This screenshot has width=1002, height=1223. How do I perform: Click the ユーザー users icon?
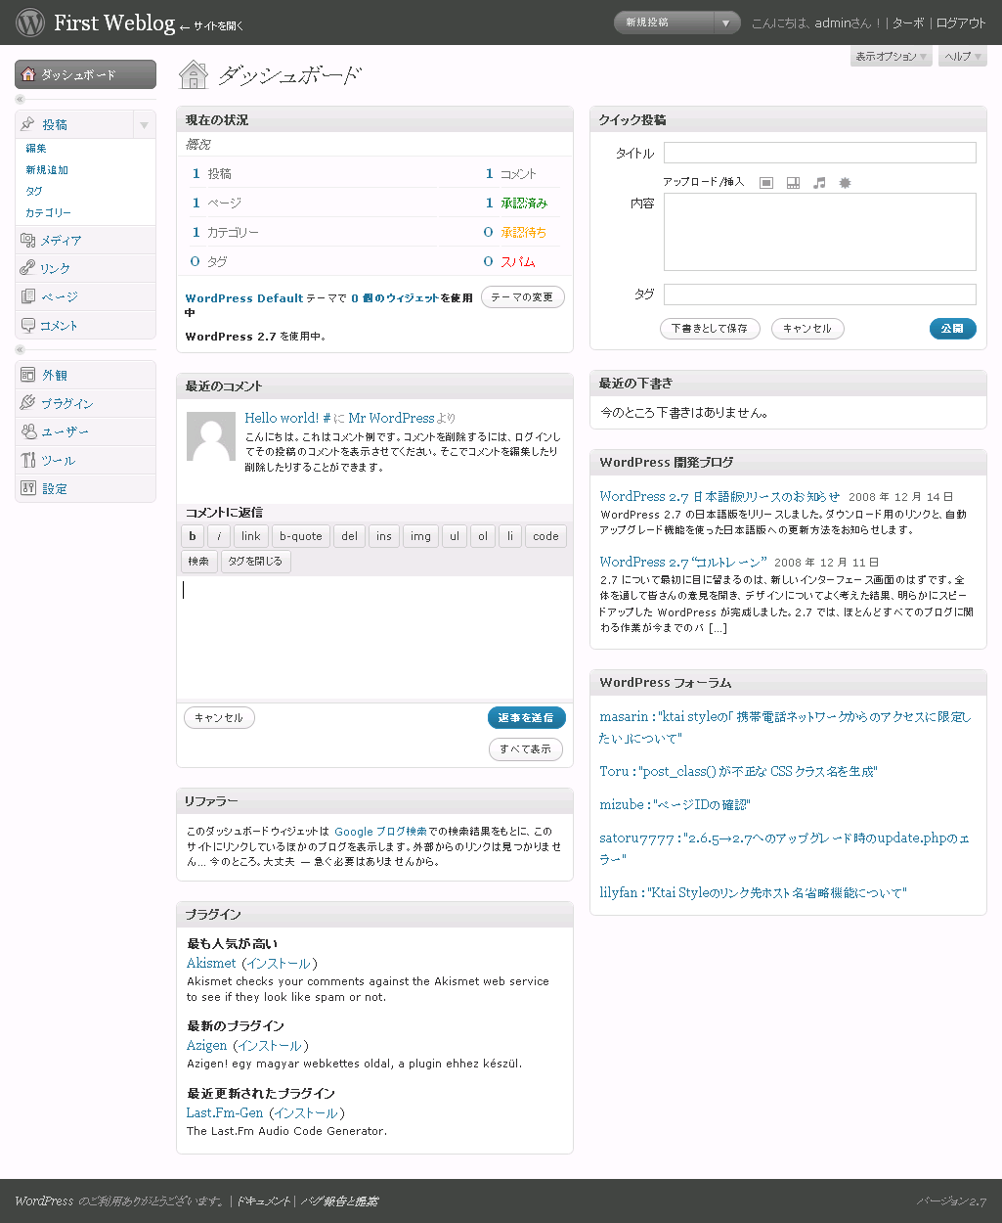[x=27, y=431]
